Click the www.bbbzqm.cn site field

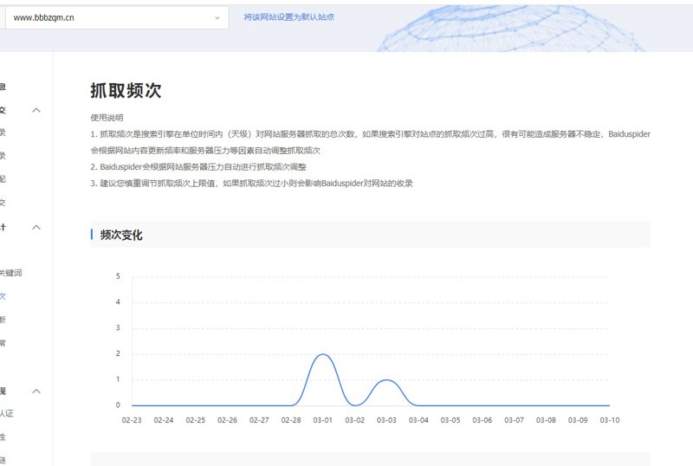coord(104,17)
